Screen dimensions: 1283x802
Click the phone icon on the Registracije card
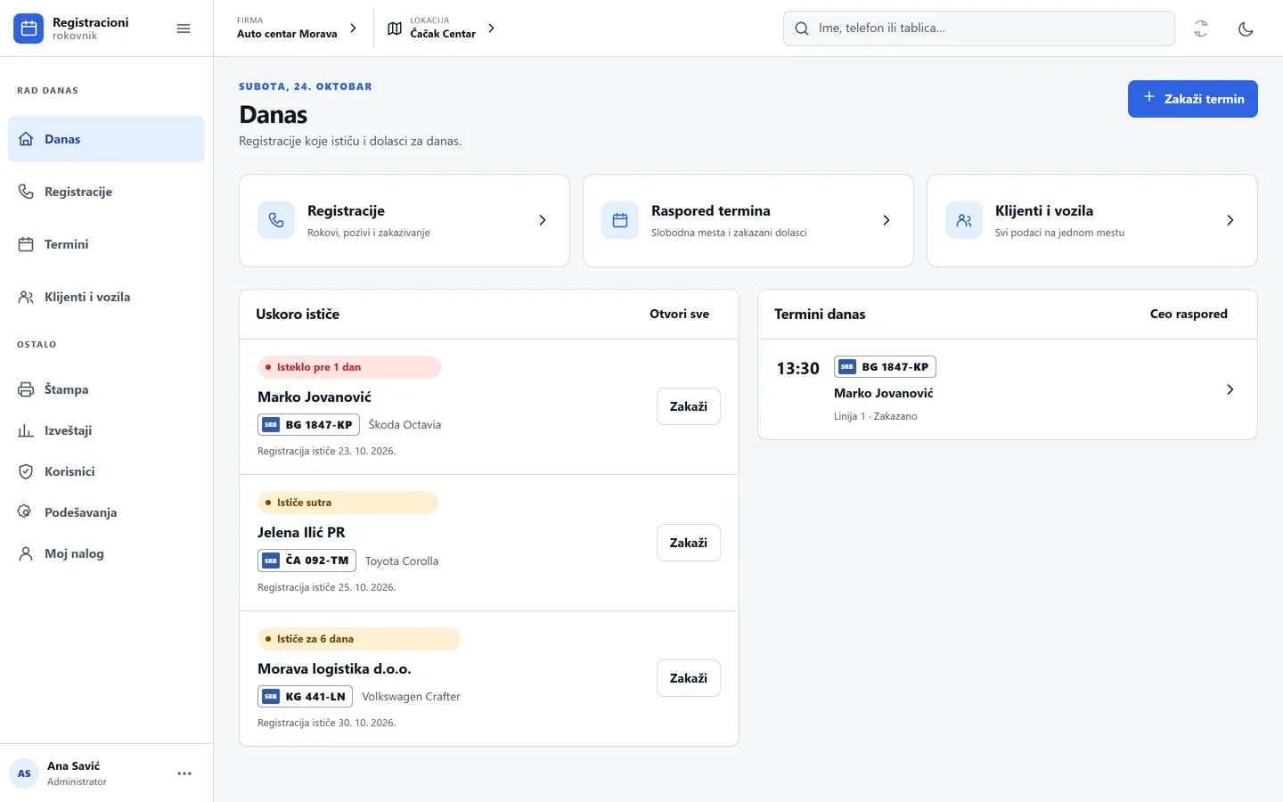coord(276,220)
